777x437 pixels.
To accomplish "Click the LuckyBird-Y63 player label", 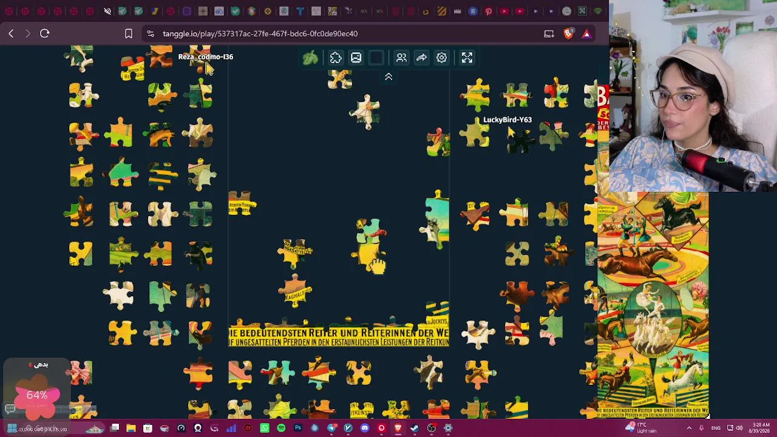I will pyautogui.click(x=507, y=120).
